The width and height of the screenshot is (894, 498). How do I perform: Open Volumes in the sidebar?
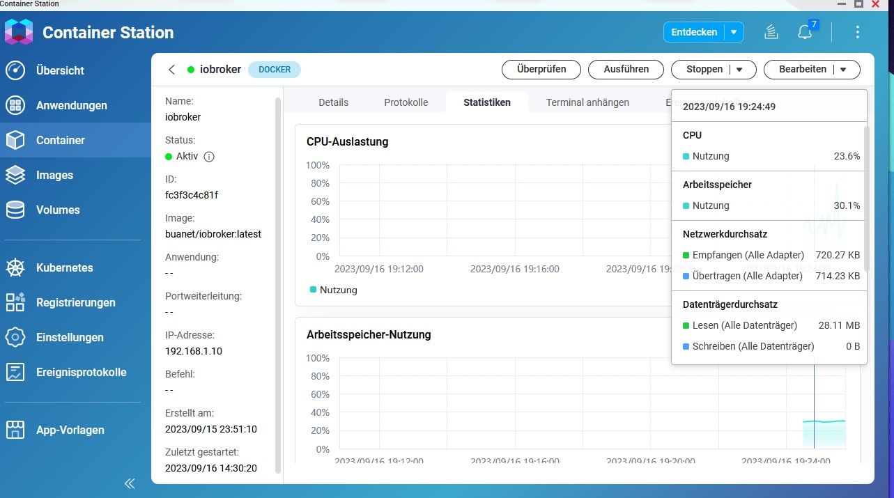pyautogui.click(x=75, y=210)
